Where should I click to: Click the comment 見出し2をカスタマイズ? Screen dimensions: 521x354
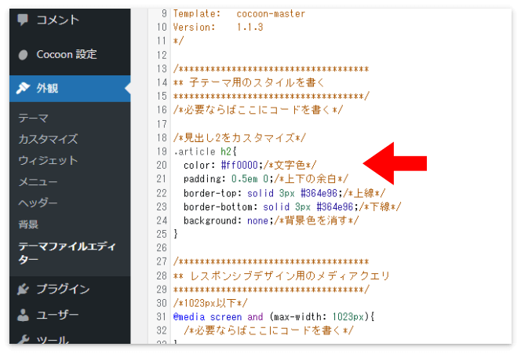click(x=239, y=137)
